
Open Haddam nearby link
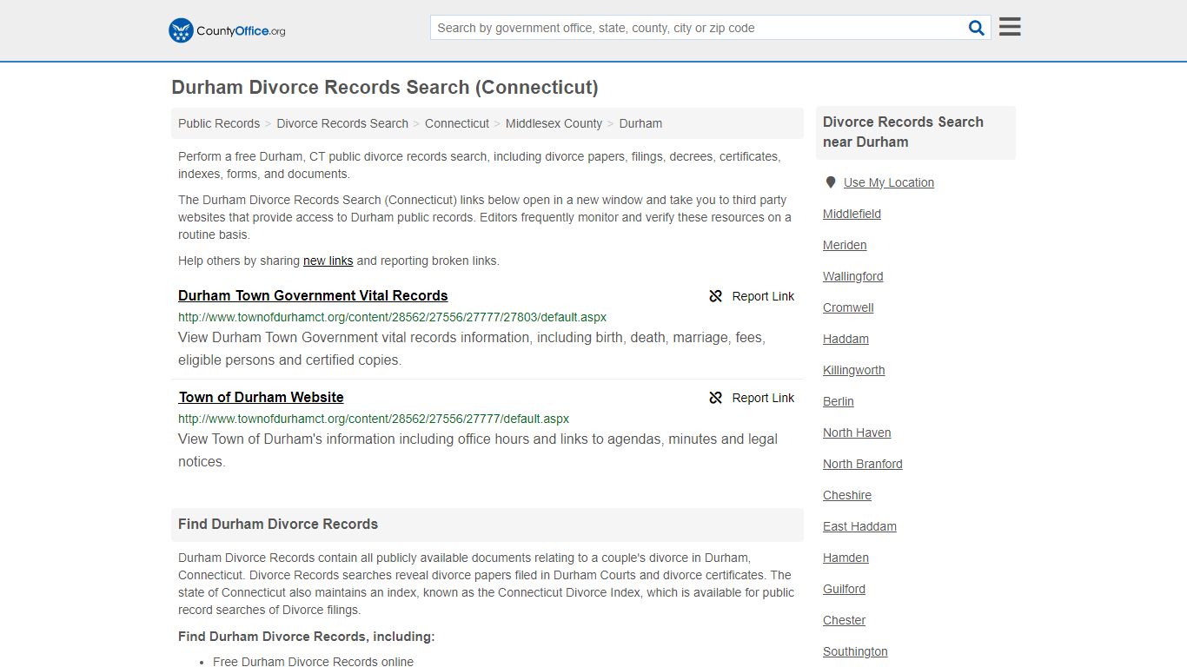[x=845, y=339]
